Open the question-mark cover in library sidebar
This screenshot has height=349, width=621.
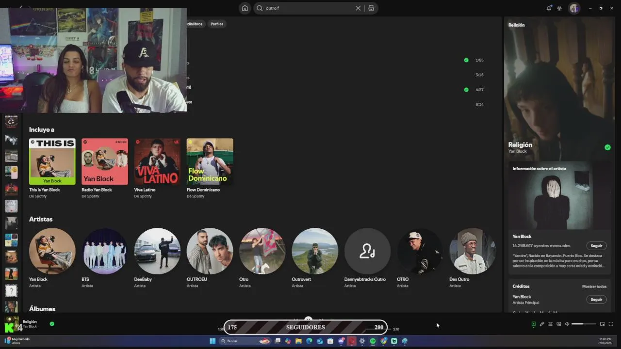point(11,291)
